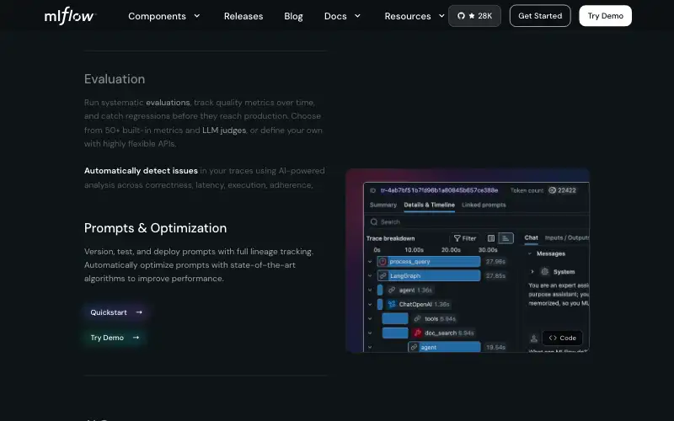This screenshot has height=421, width=674.
Task: Collapse the Messages section chevron
Action: click(530, 253)
